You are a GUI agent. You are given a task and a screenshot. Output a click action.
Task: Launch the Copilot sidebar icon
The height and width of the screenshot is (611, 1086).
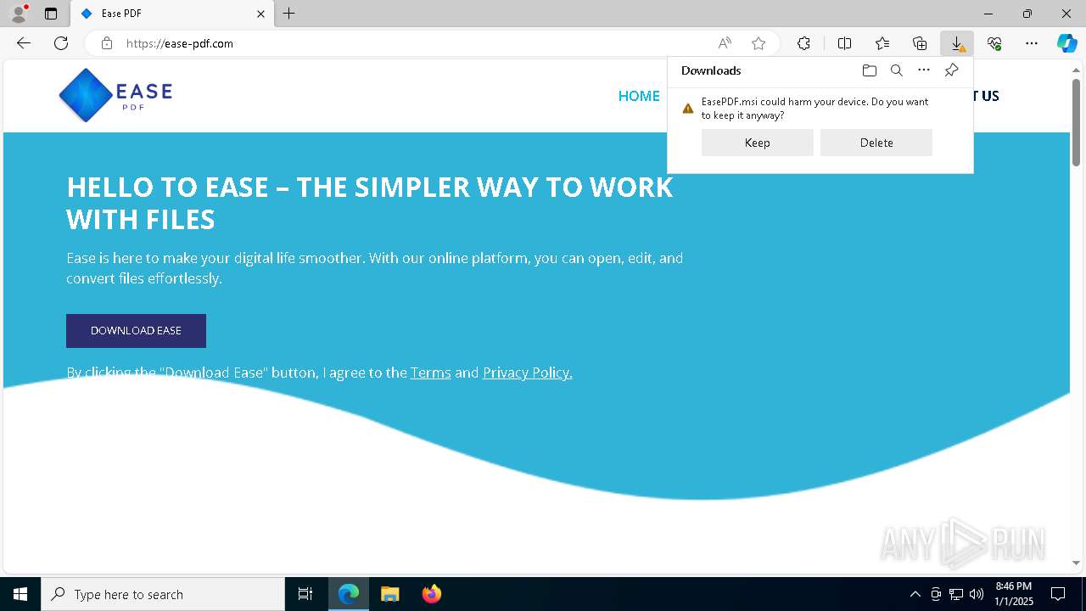(1066, 43)
